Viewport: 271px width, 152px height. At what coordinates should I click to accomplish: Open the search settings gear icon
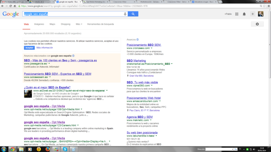coord(257,24)
